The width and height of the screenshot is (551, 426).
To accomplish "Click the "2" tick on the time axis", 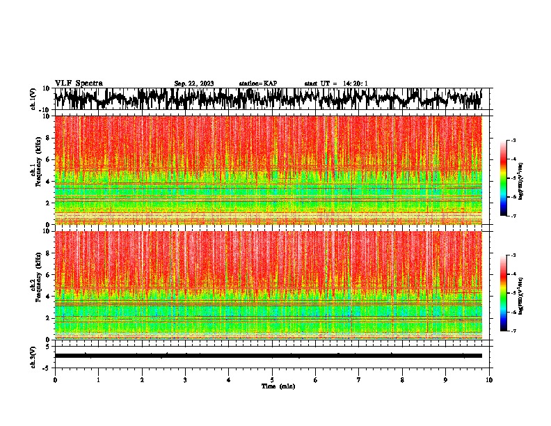I will tap(142, 380).
